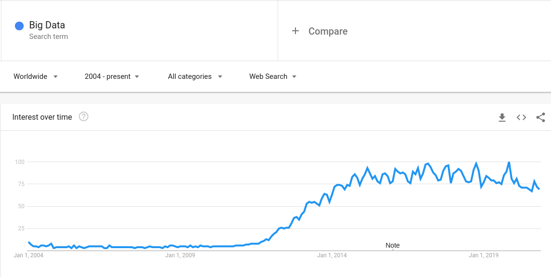Download the interest over time data
This screenshot has width=551, height=277.
coord(502,117)
